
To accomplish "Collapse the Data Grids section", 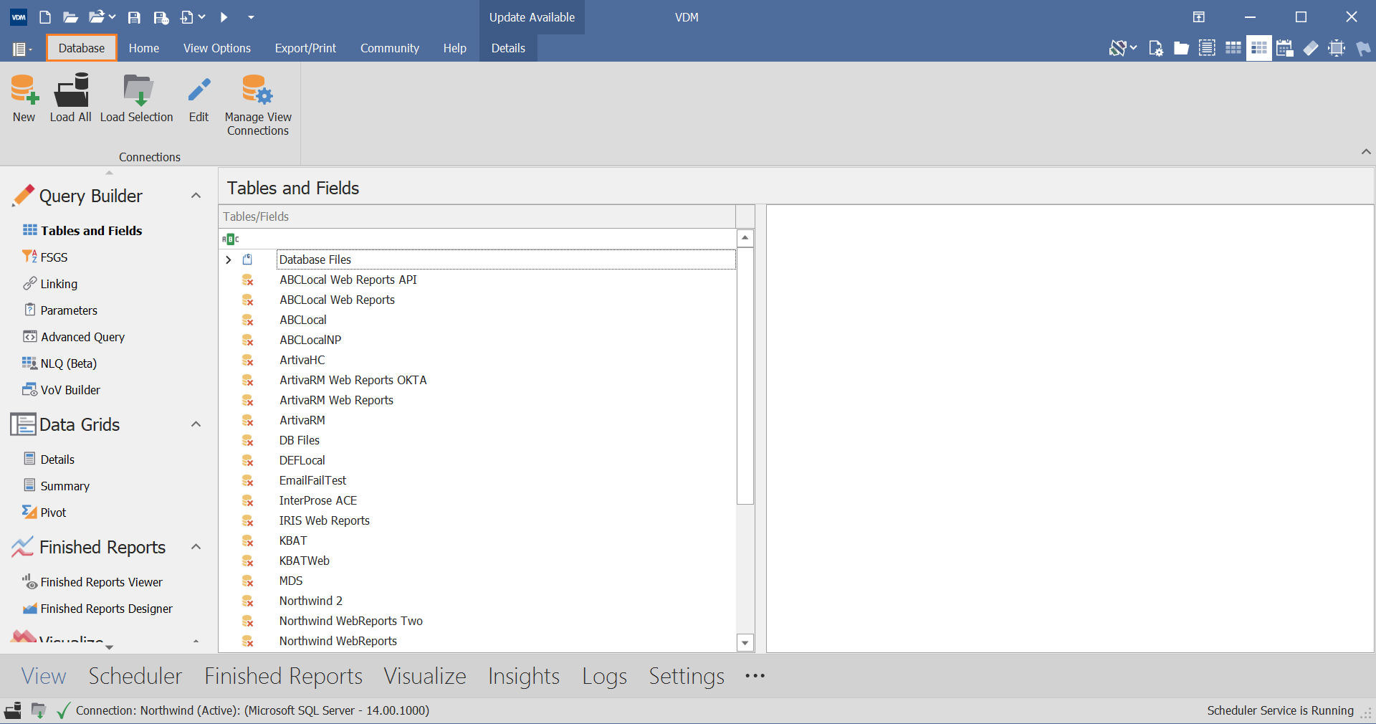I will 196,424.
